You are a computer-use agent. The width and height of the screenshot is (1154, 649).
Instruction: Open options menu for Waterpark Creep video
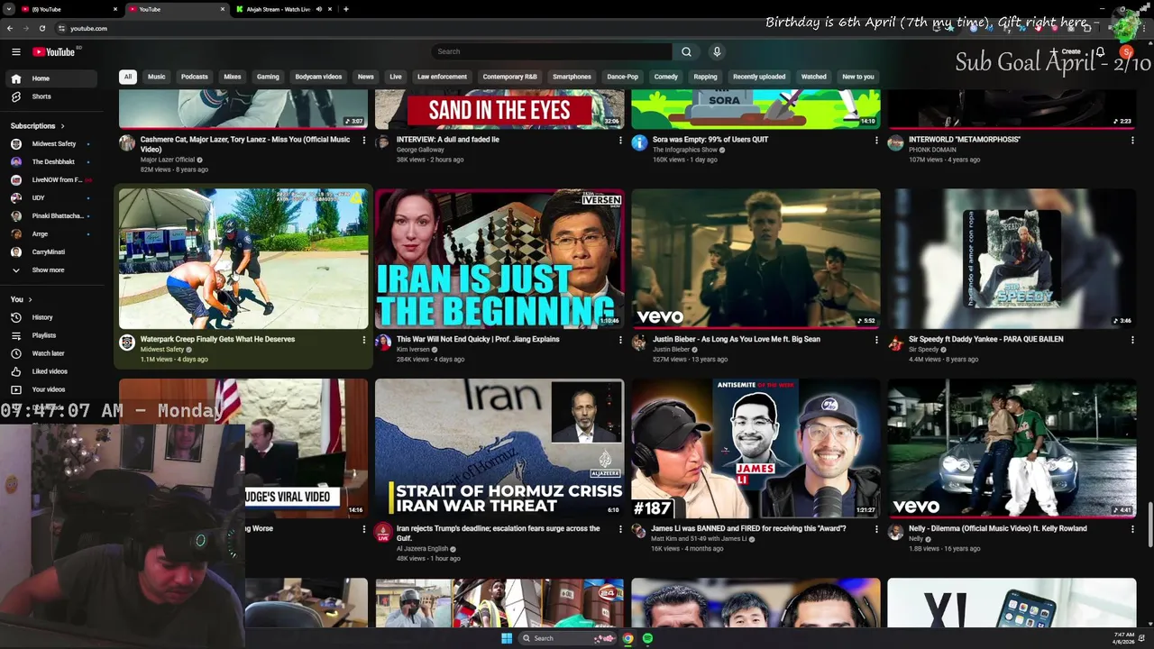tap(364, 340)
